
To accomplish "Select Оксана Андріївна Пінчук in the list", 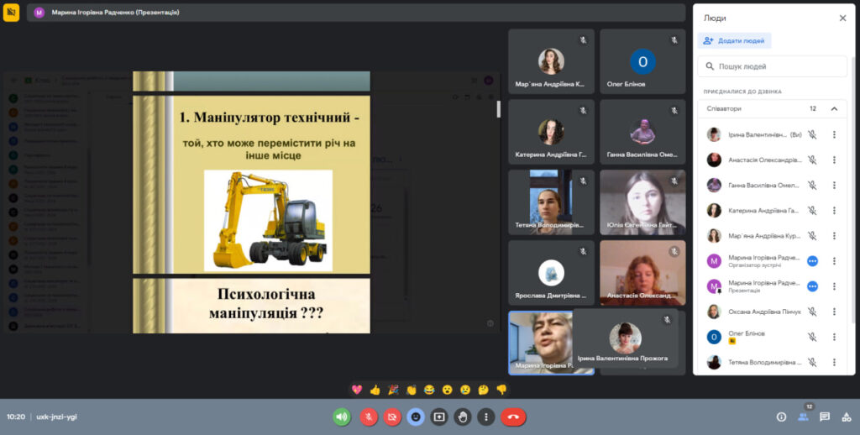I will click(752, 312).
